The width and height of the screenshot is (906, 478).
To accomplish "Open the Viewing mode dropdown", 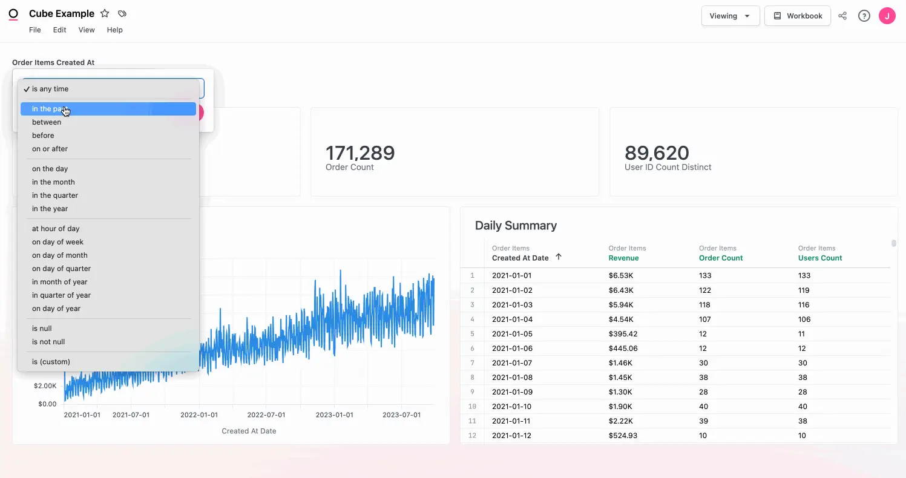I will pos(730,16).
